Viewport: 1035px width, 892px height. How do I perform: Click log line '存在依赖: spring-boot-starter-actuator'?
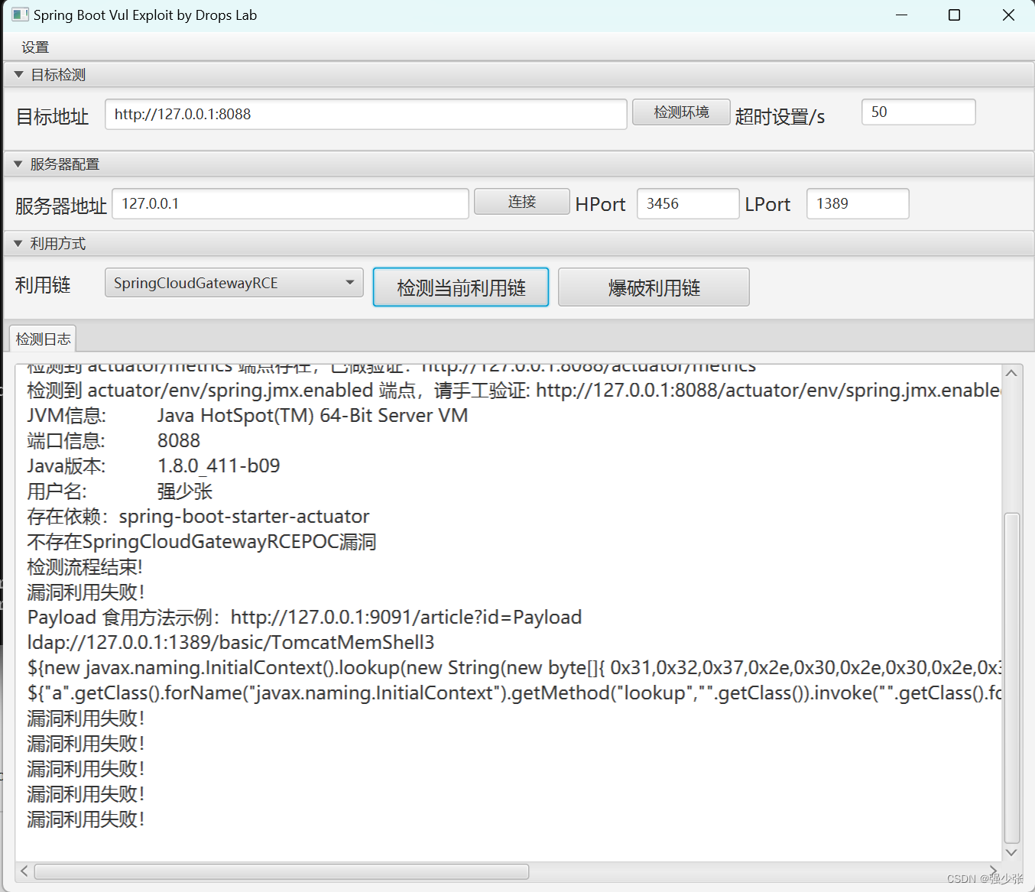pyautogui.click(x=199, y=517)
